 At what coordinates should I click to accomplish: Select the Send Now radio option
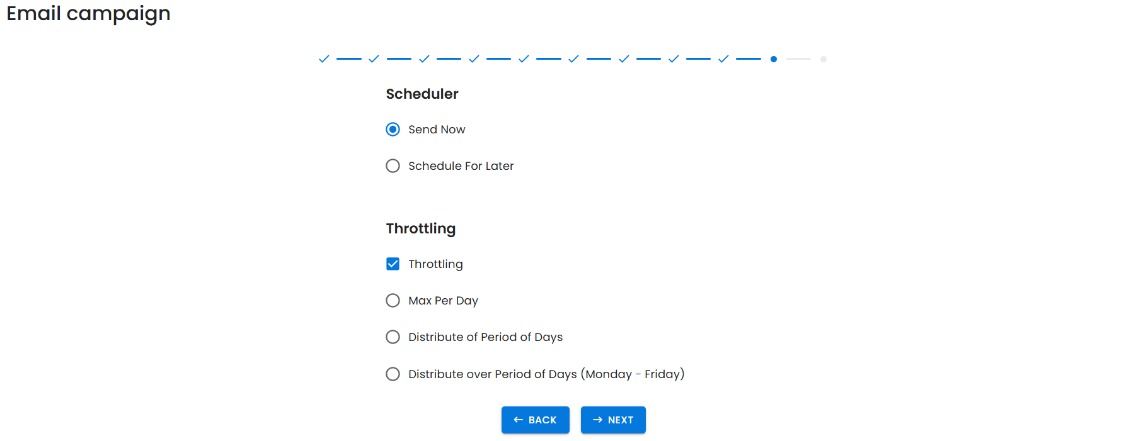393,130
